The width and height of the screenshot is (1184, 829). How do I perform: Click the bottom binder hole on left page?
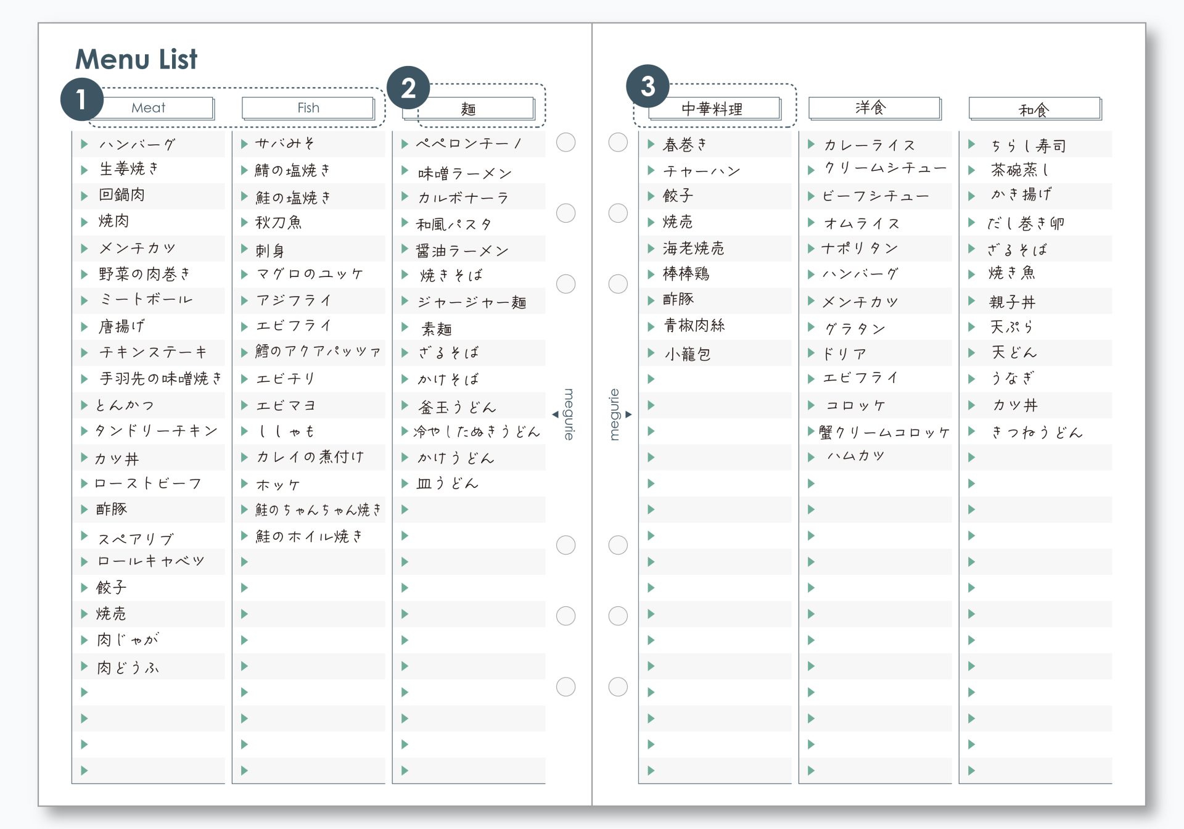click(x=565, y=687)
